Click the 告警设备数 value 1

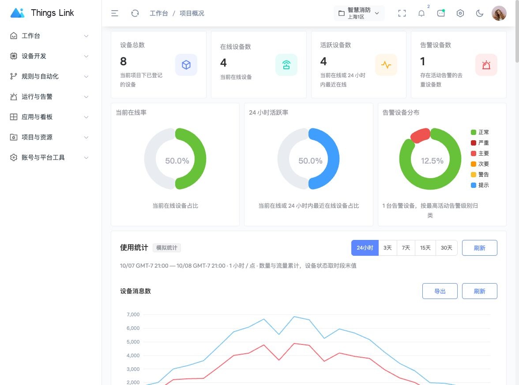tap(423, 62)
